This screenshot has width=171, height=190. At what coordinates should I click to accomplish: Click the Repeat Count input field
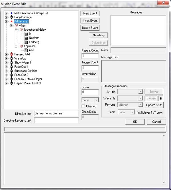(90, 56)
